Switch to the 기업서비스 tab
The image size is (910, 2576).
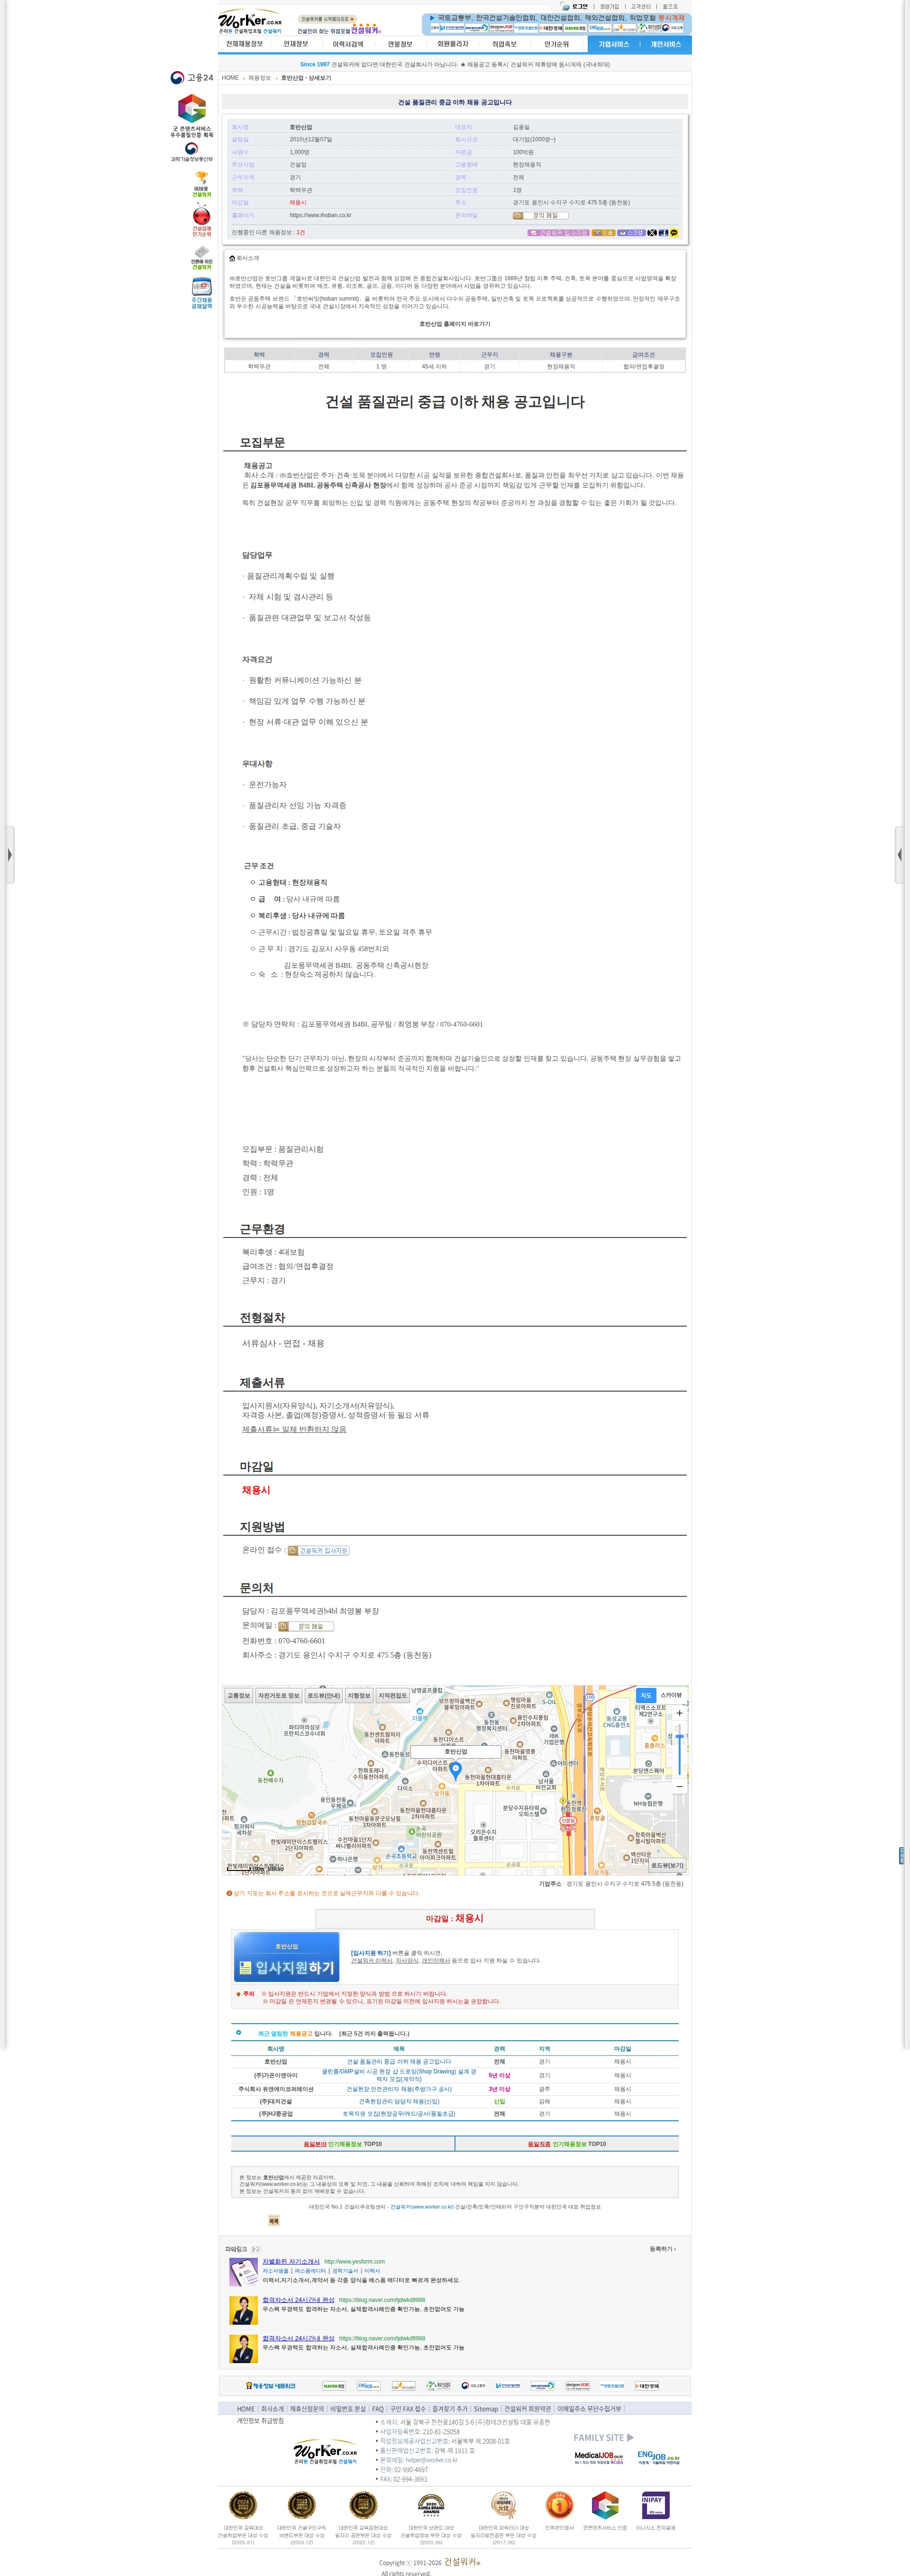click(x=614, y=44)
